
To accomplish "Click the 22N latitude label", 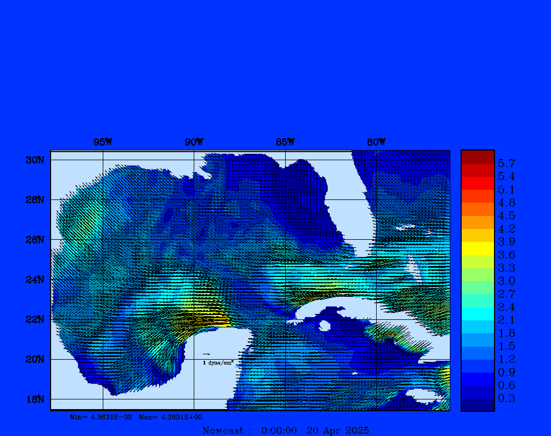I will (37, 319).
